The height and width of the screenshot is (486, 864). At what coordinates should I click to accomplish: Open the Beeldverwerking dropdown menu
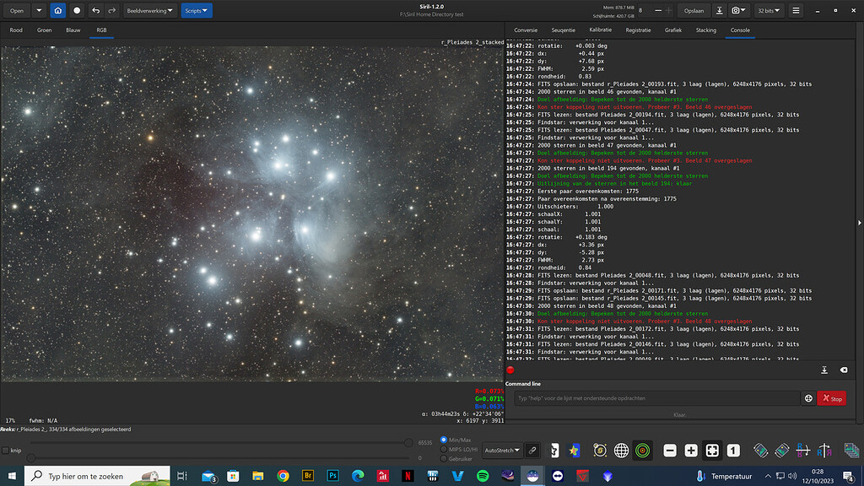[150, 11]
